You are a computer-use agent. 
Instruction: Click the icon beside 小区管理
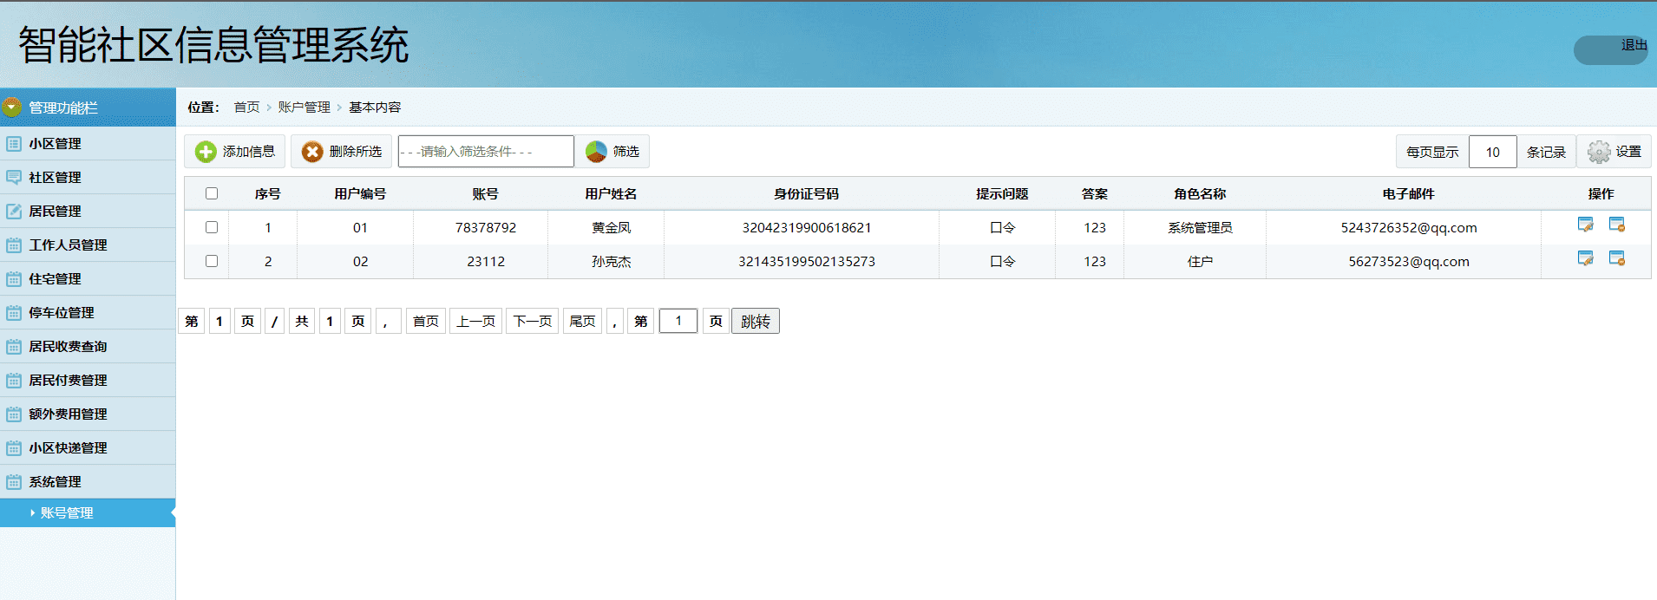(x=14, y=144)
